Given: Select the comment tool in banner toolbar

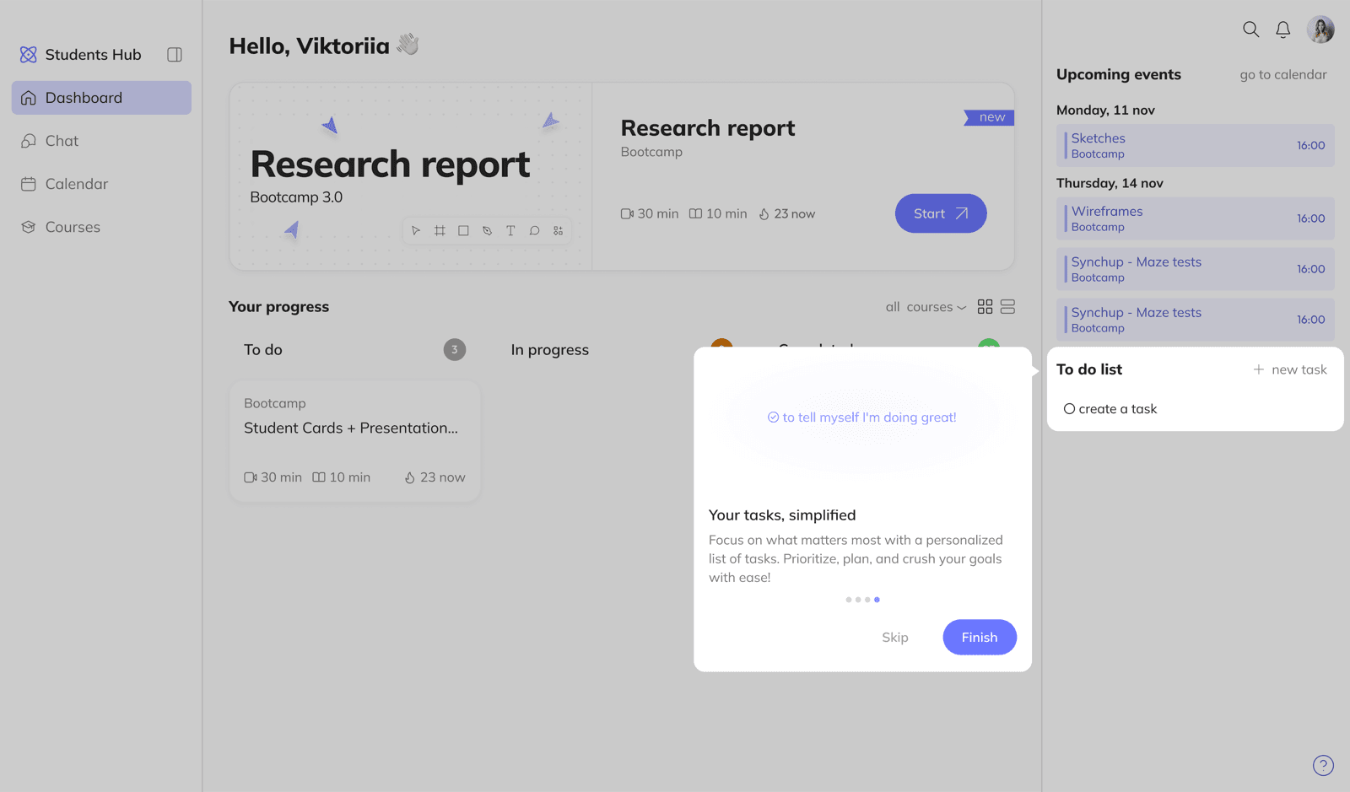Looking at the screenshot, I should click(x=534, y=230).
